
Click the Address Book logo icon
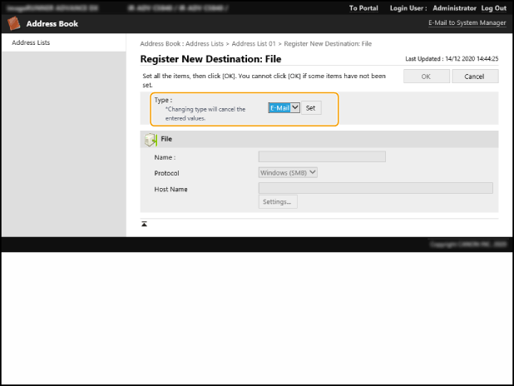(x=14, y=23)
